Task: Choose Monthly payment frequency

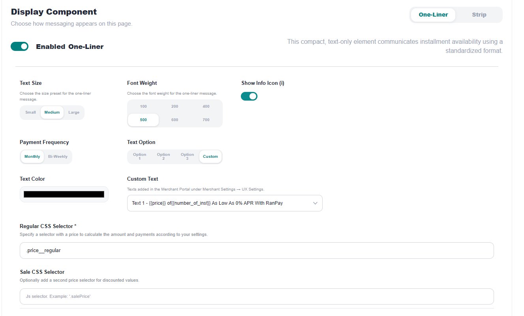Action: [x=32, y=157]
